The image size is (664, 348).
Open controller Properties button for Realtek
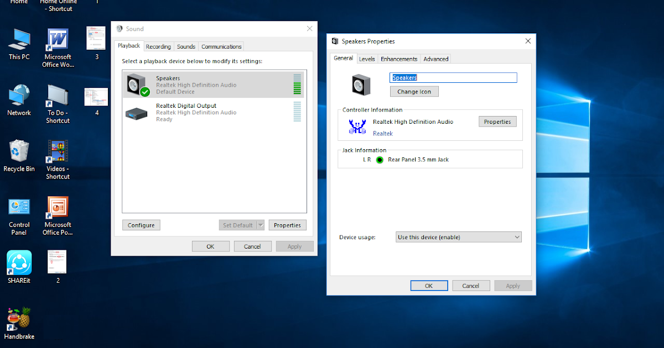pyautogui.click(x=497, y=122)
